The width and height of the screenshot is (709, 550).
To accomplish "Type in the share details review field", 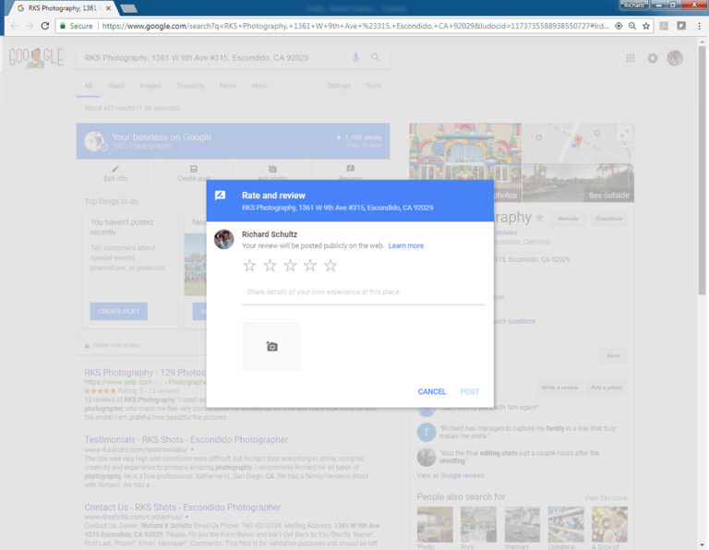I will [364, 293].
